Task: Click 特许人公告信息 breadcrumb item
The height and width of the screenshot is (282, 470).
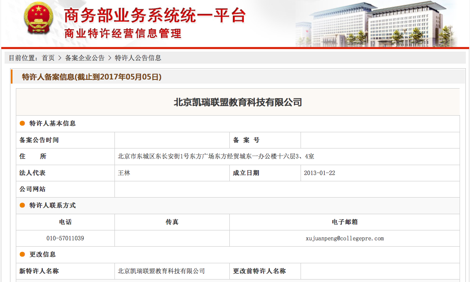Action: point(138,58)
